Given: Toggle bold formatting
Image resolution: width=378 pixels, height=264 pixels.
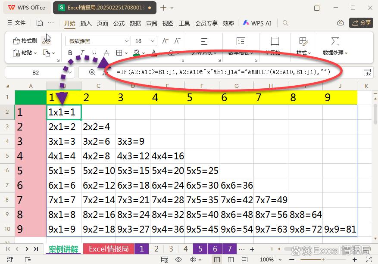Looking at the screenshot, I should click(70, 52).
